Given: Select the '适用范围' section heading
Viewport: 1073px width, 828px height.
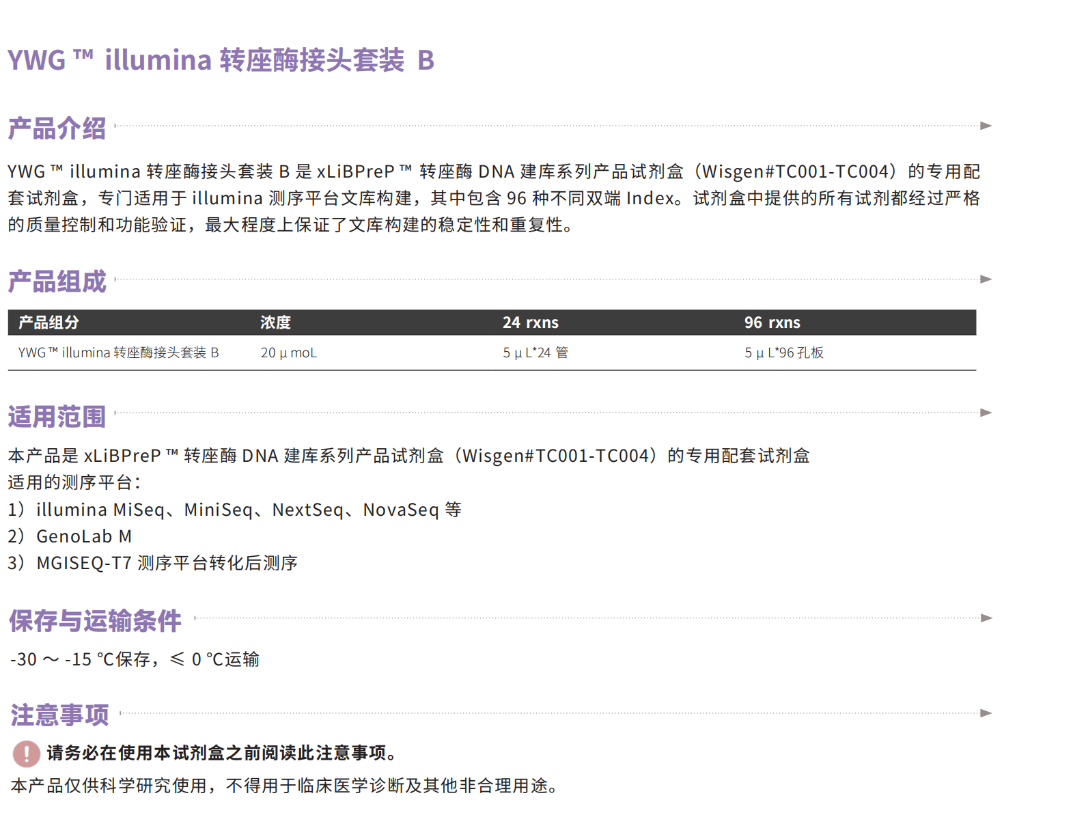Looking at the screenshot, I should coord(57,416).
